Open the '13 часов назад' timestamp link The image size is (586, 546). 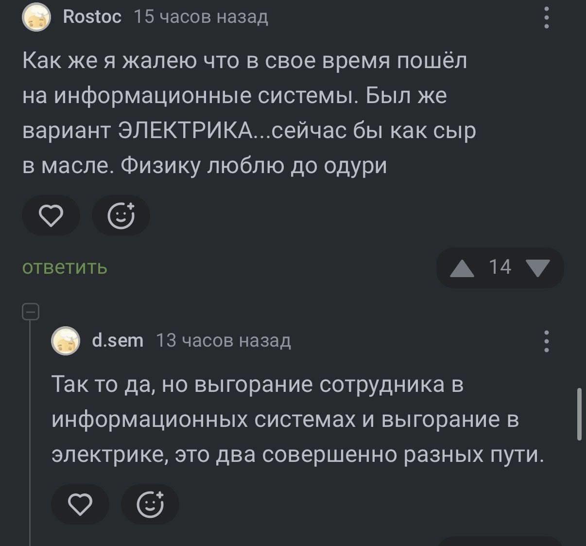(223, 340)
